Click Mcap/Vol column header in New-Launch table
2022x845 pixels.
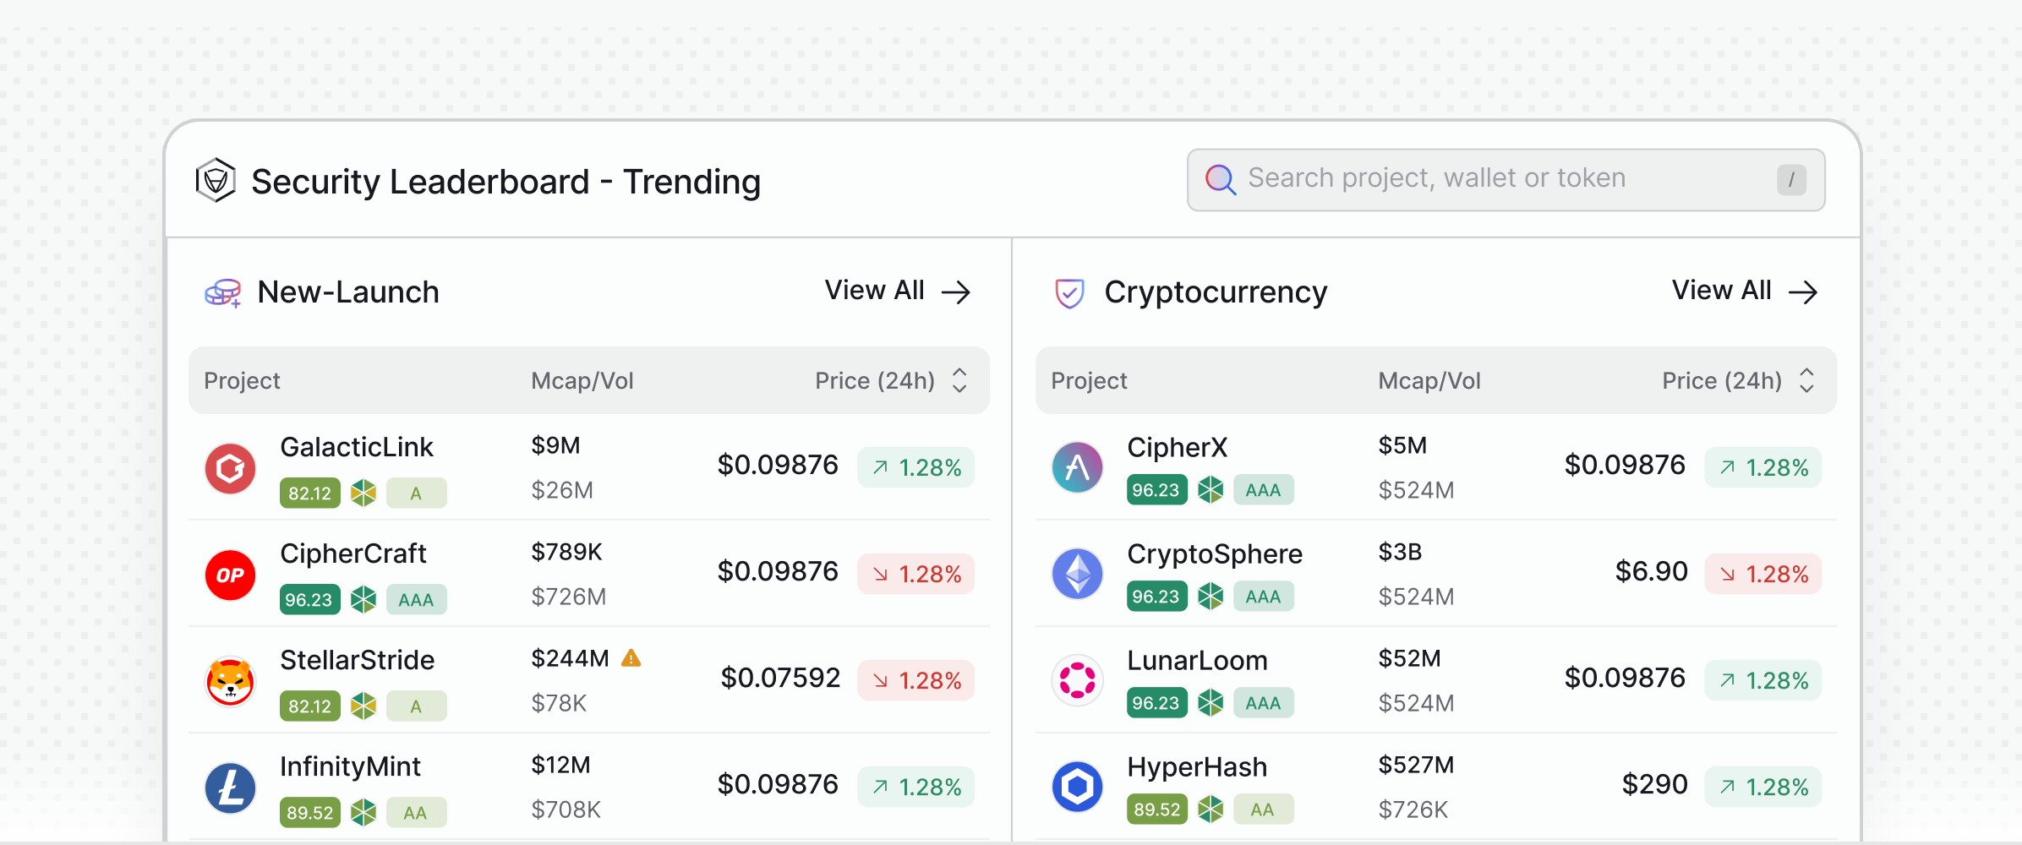(x=582, y=380)
